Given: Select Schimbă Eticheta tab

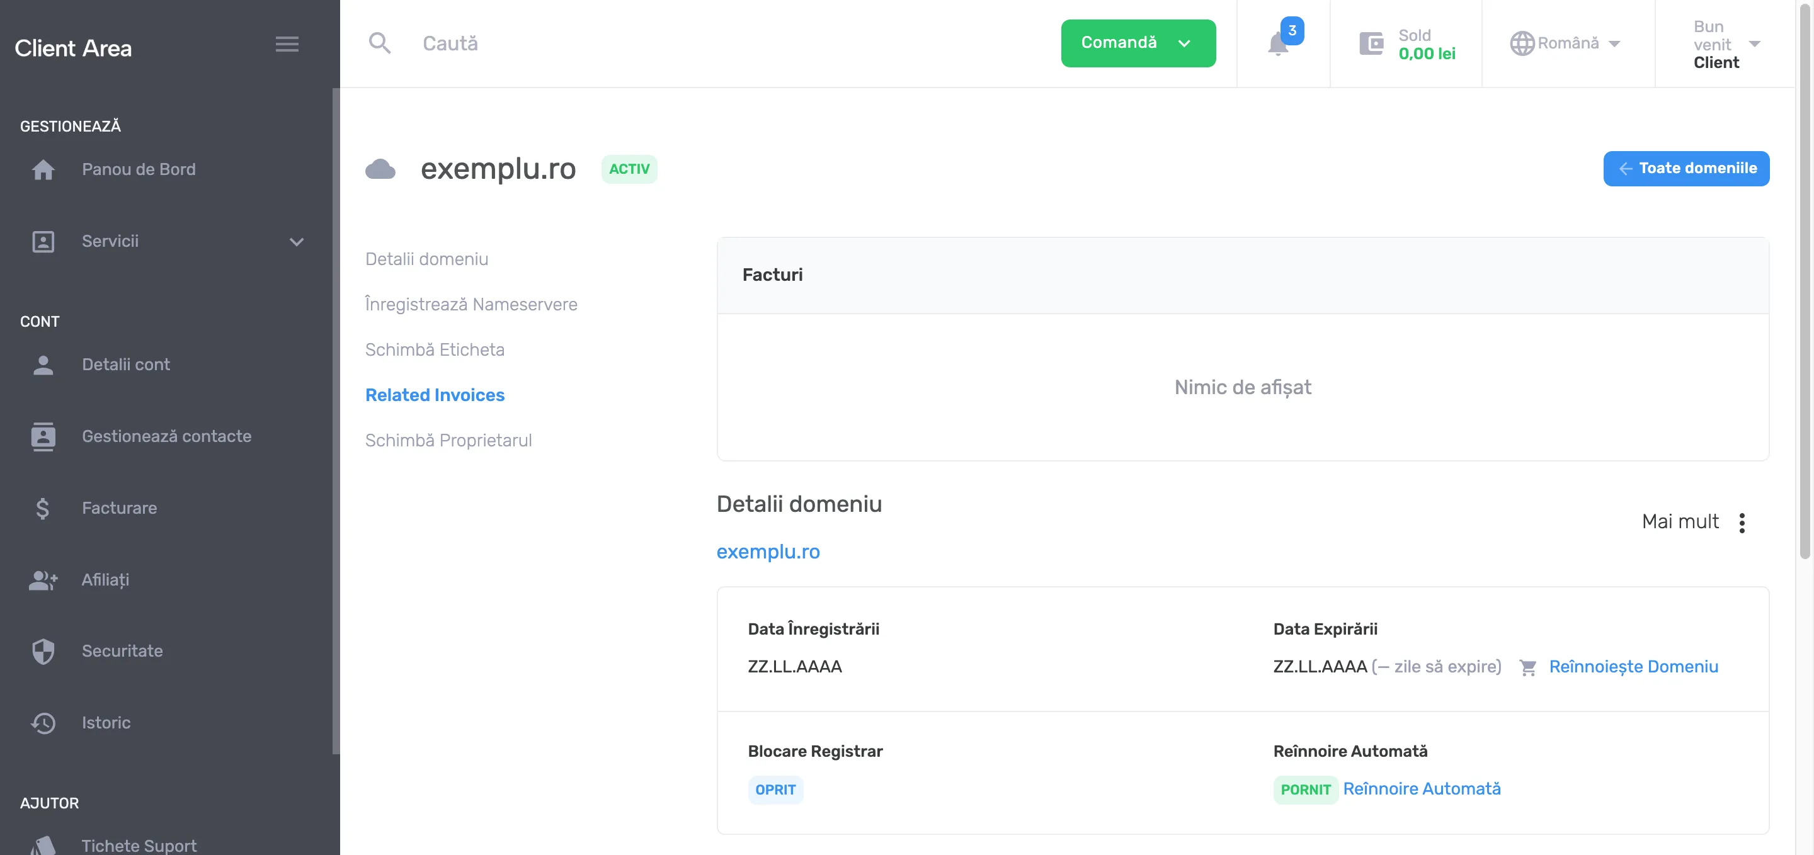Looking at the screenshot, I should point(435,349).
